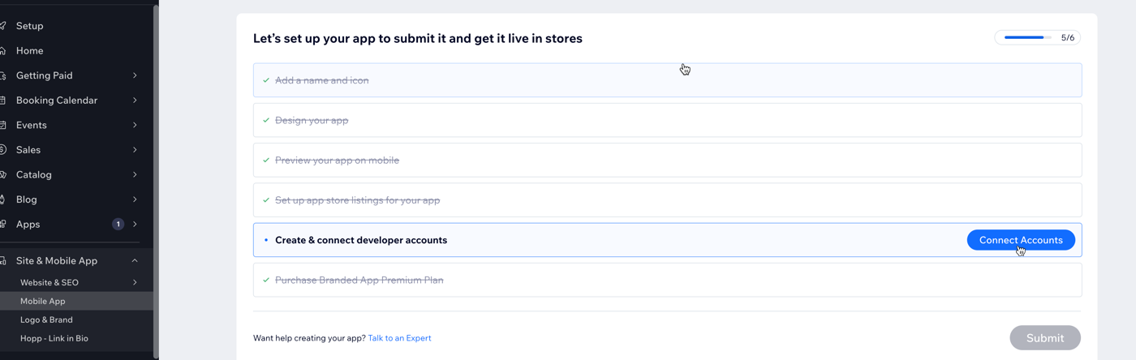Click the Site & Mobile App icon
The width and height of the screenshot is (1136, 360).
(3, 261)
